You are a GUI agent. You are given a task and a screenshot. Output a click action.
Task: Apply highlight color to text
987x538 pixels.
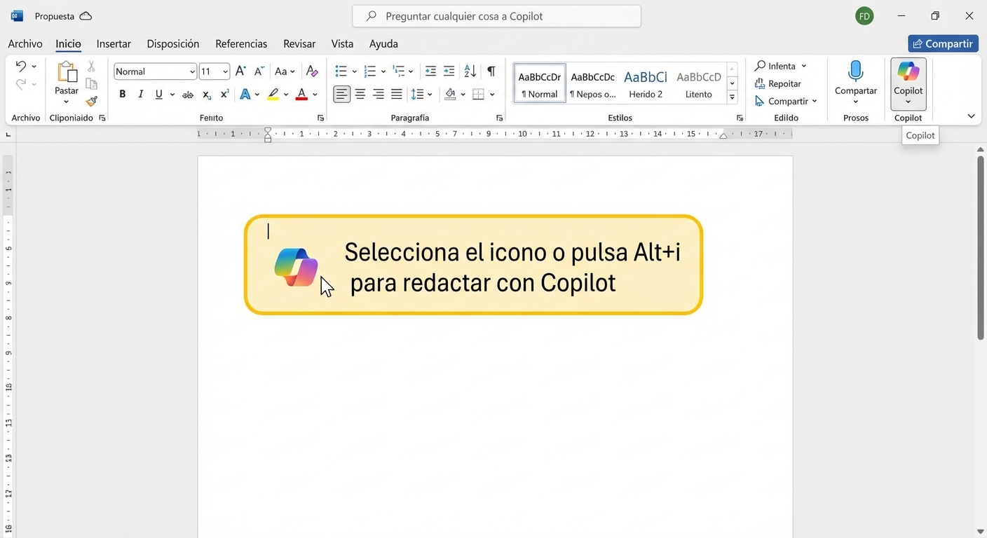[273, 93]
